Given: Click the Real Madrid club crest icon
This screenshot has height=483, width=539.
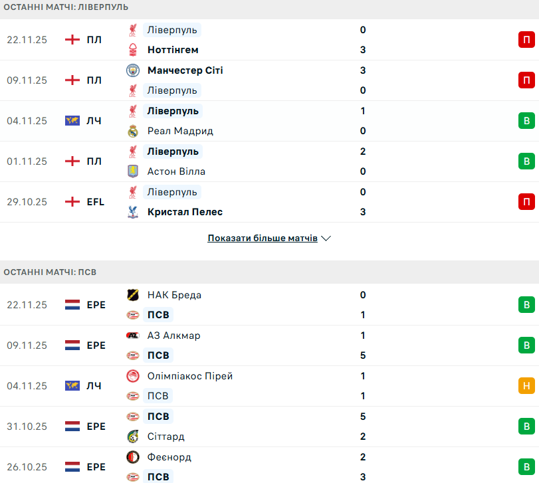Looking at the screenshot, I should coord(134,131).
